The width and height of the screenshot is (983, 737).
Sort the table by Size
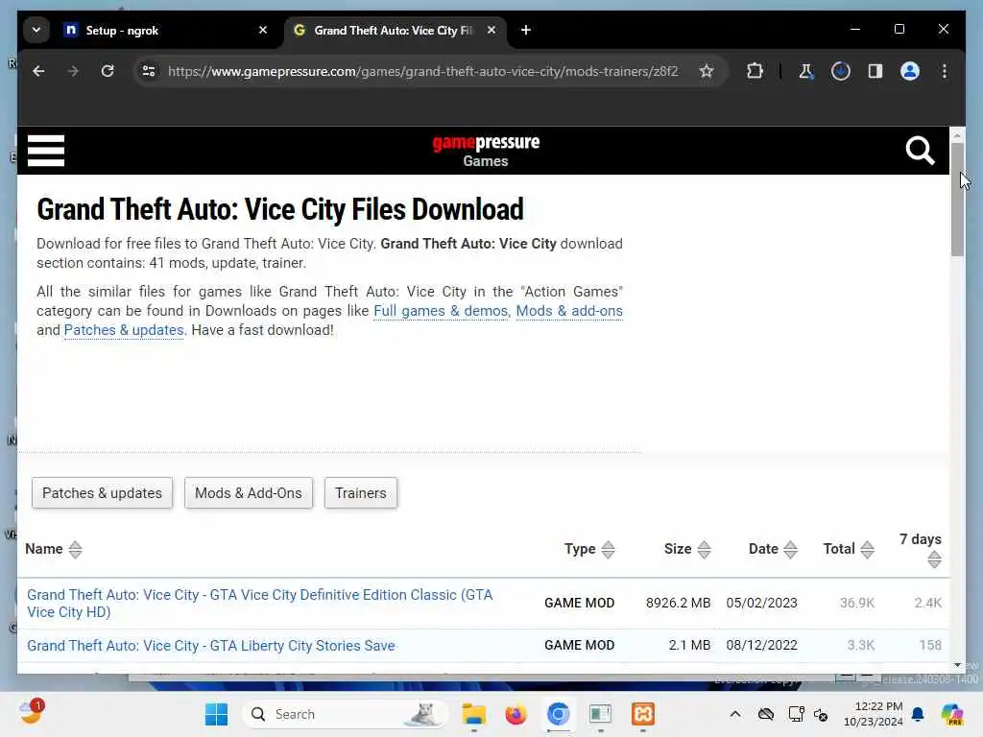point(687,549)
